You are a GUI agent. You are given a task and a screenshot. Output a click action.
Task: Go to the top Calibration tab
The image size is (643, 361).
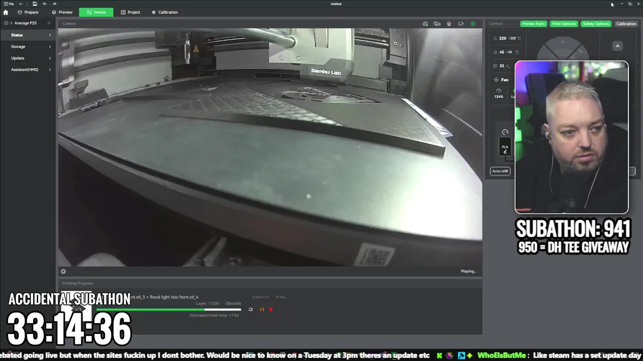point(165,12)
